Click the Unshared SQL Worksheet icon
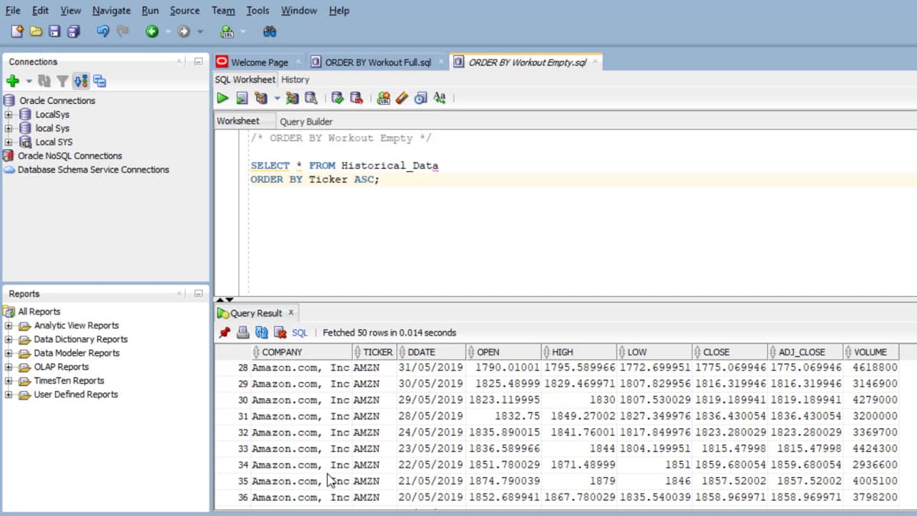917x516 pixels. (x=384, y=98)
